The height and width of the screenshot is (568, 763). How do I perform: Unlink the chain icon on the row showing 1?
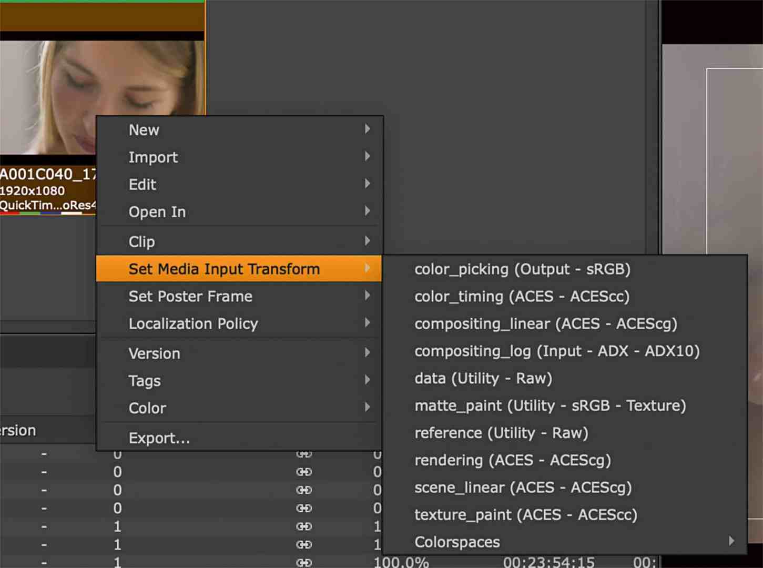click(x=304, y=526)
